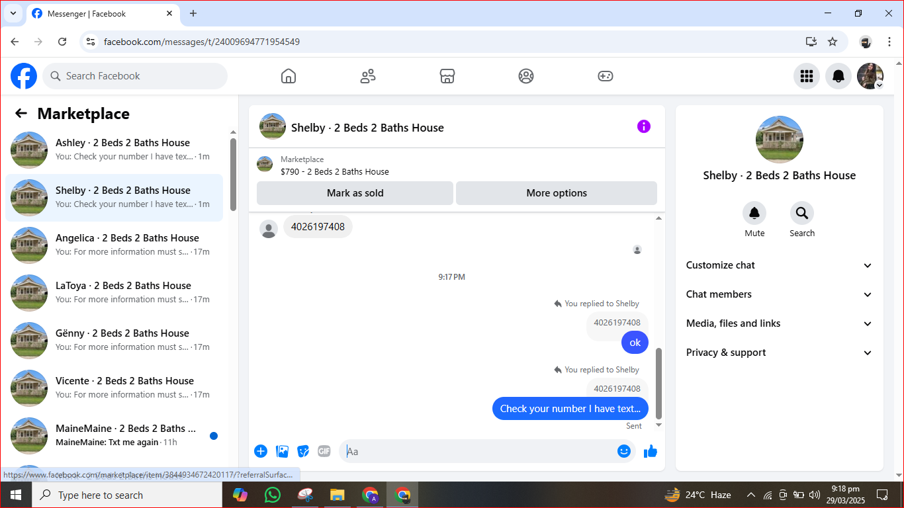Click the More options button
904x508 pixels.
pyautogui.click(x=557, y=193)
